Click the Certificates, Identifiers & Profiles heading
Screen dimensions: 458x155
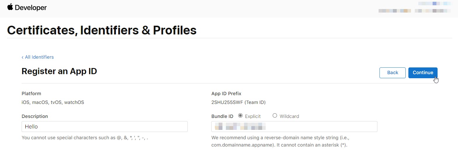(x=102, y=30)
